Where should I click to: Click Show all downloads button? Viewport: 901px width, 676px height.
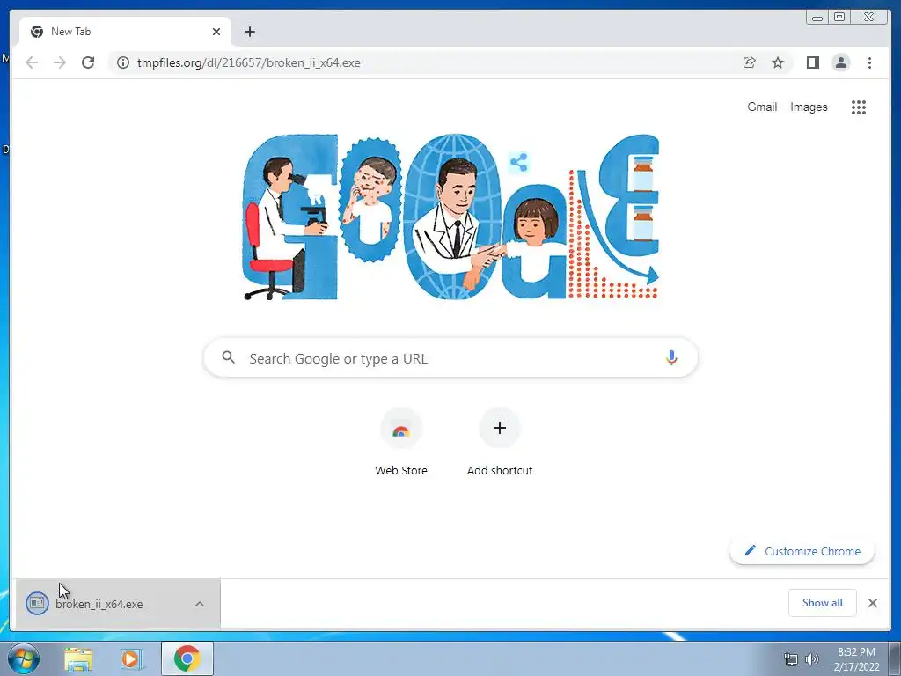[823, 603]
